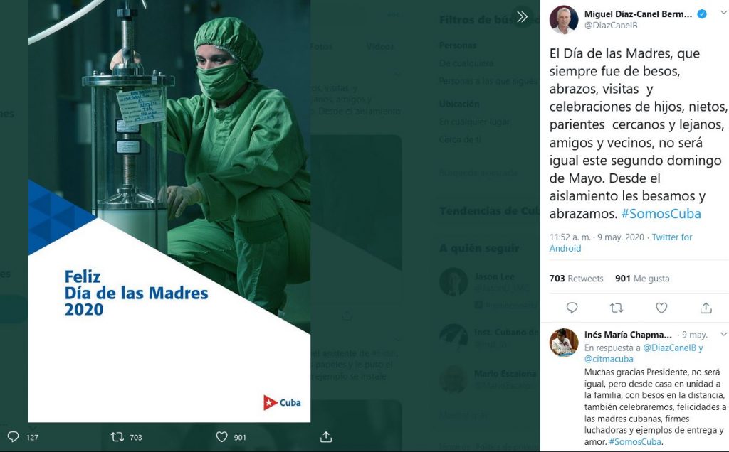Share using icon below the image

pos(326,436)
